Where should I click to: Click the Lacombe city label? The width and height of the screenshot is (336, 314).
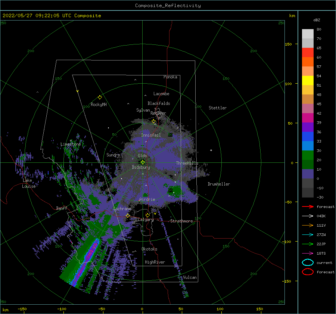click(161, 94)
